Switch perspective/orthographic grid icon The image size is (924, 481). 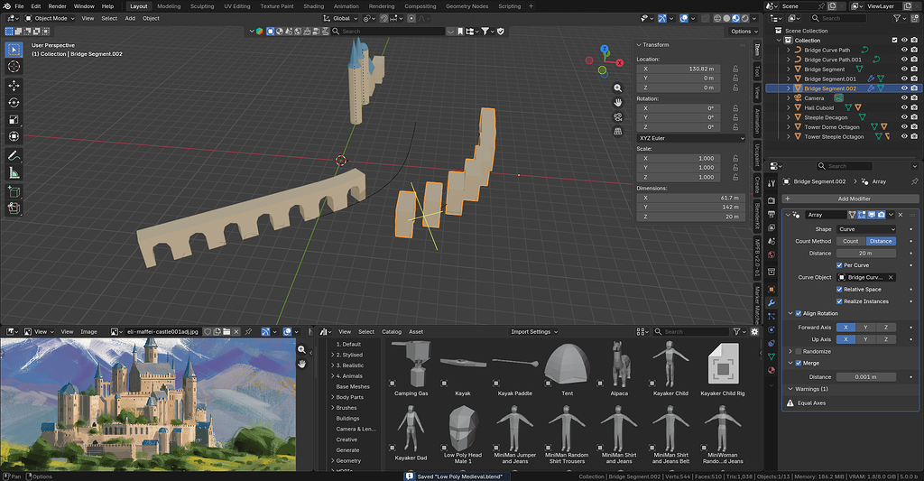coord(617,131)
